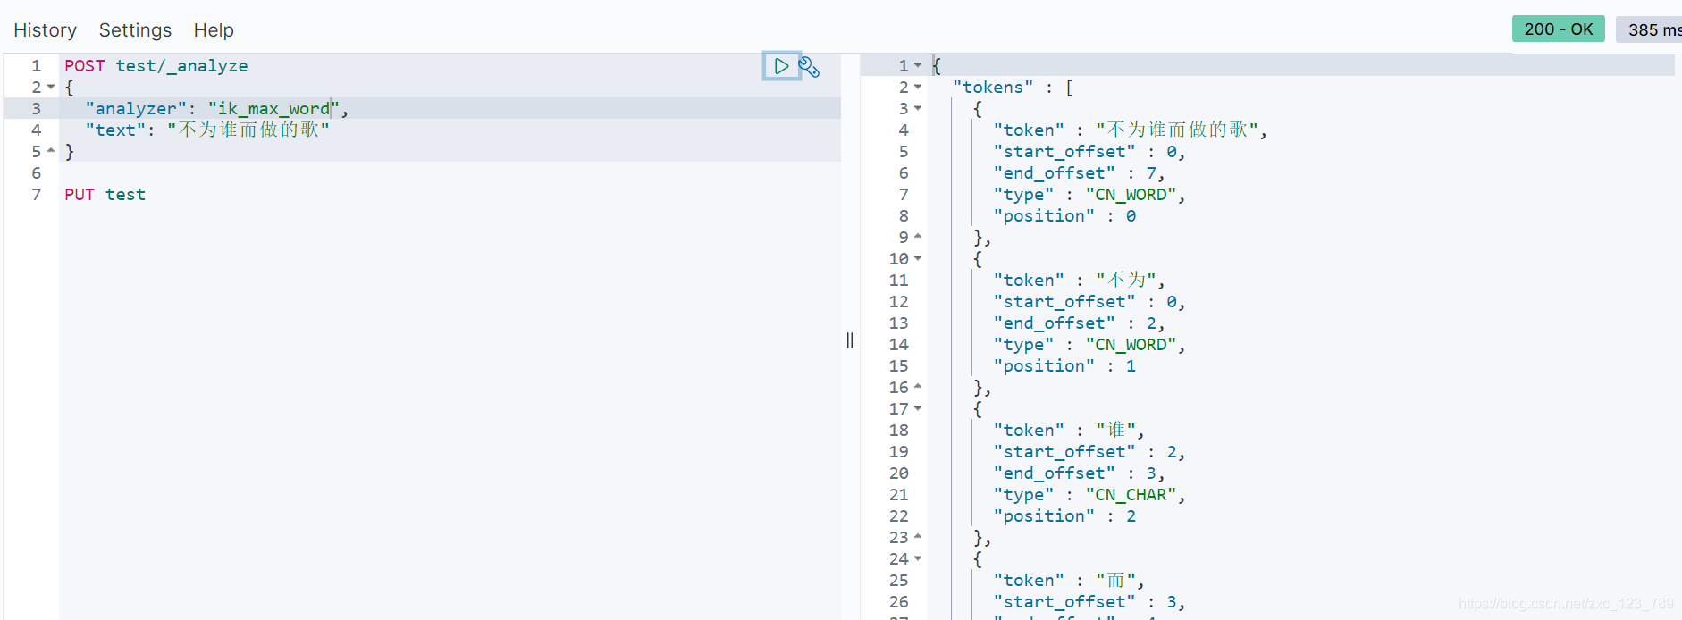This screenshot has width=1682, height=620.
Task: Click fold arrow at response line 9
Action: click(918, 237)
